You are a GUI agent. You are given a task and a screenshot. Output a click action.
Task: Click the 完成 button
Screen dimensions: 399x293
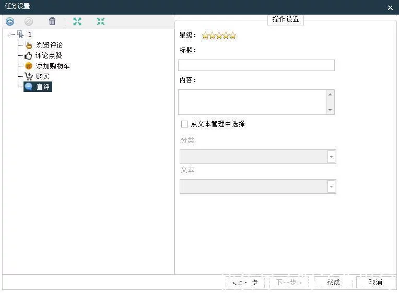coord(333,283)
